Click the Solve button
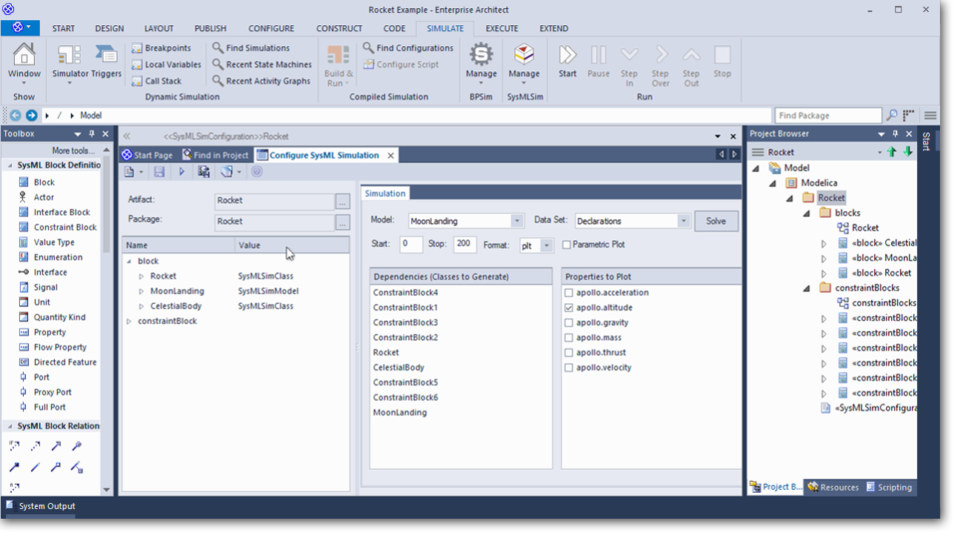 pyautogui.click(x=716, y=221)
